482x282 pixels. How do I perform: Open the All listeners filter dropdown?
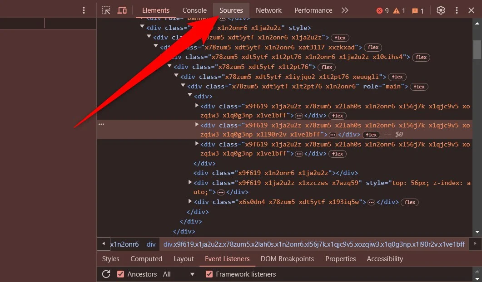(179, 274)
